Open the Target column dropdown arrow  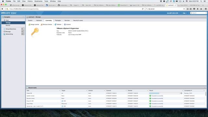pyautogui.click(x=86, y=90)
